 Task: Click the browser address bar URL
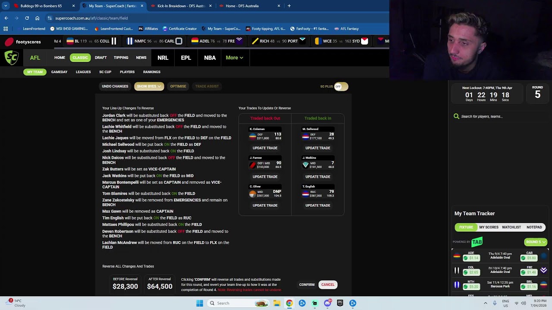[91, 18]
